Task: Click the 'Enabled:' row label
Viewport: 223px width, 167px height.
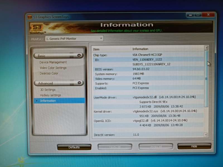Action: pyautogui.click(x=101, y=88)
